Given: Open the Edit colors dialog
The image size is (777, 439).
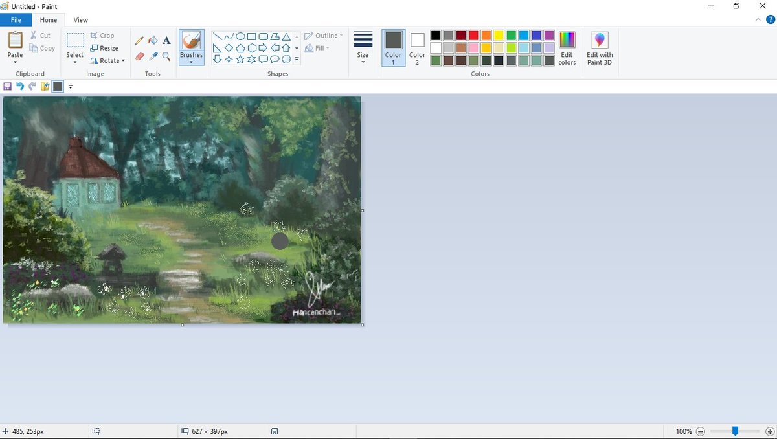Looking at the screenshot, I should pyautogui.click(x=567, y=48).
